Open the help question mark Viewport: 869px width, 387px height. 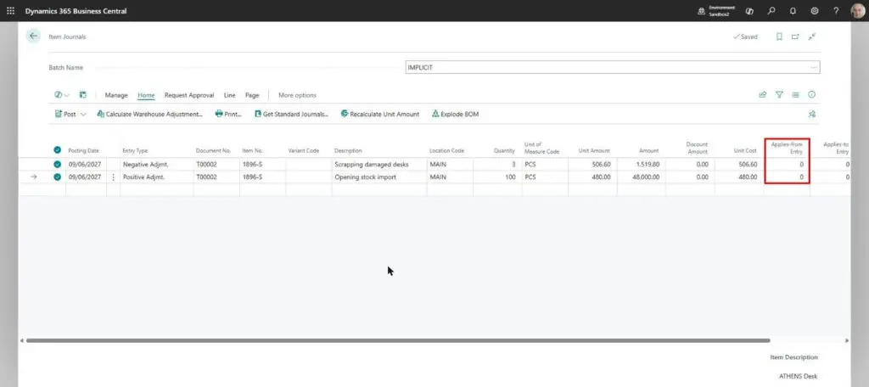(x=836, y=10)
